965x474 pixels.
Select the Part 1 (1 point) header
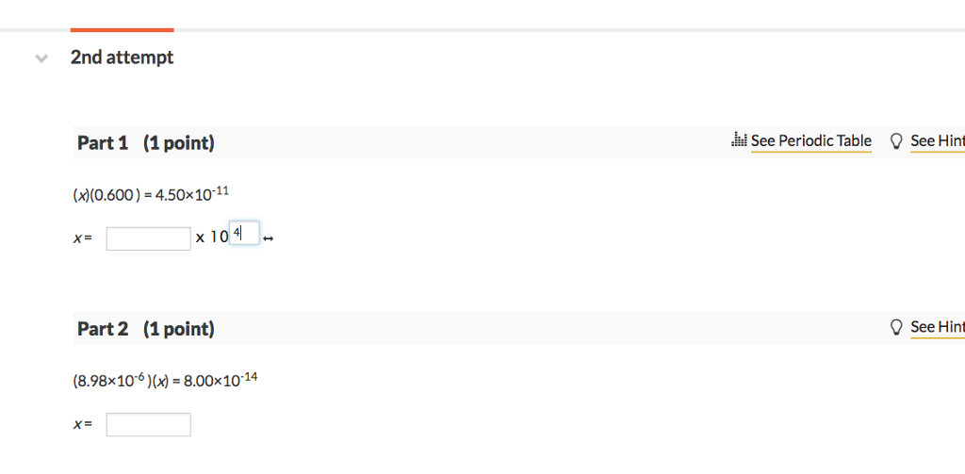[x=146, y=143]
